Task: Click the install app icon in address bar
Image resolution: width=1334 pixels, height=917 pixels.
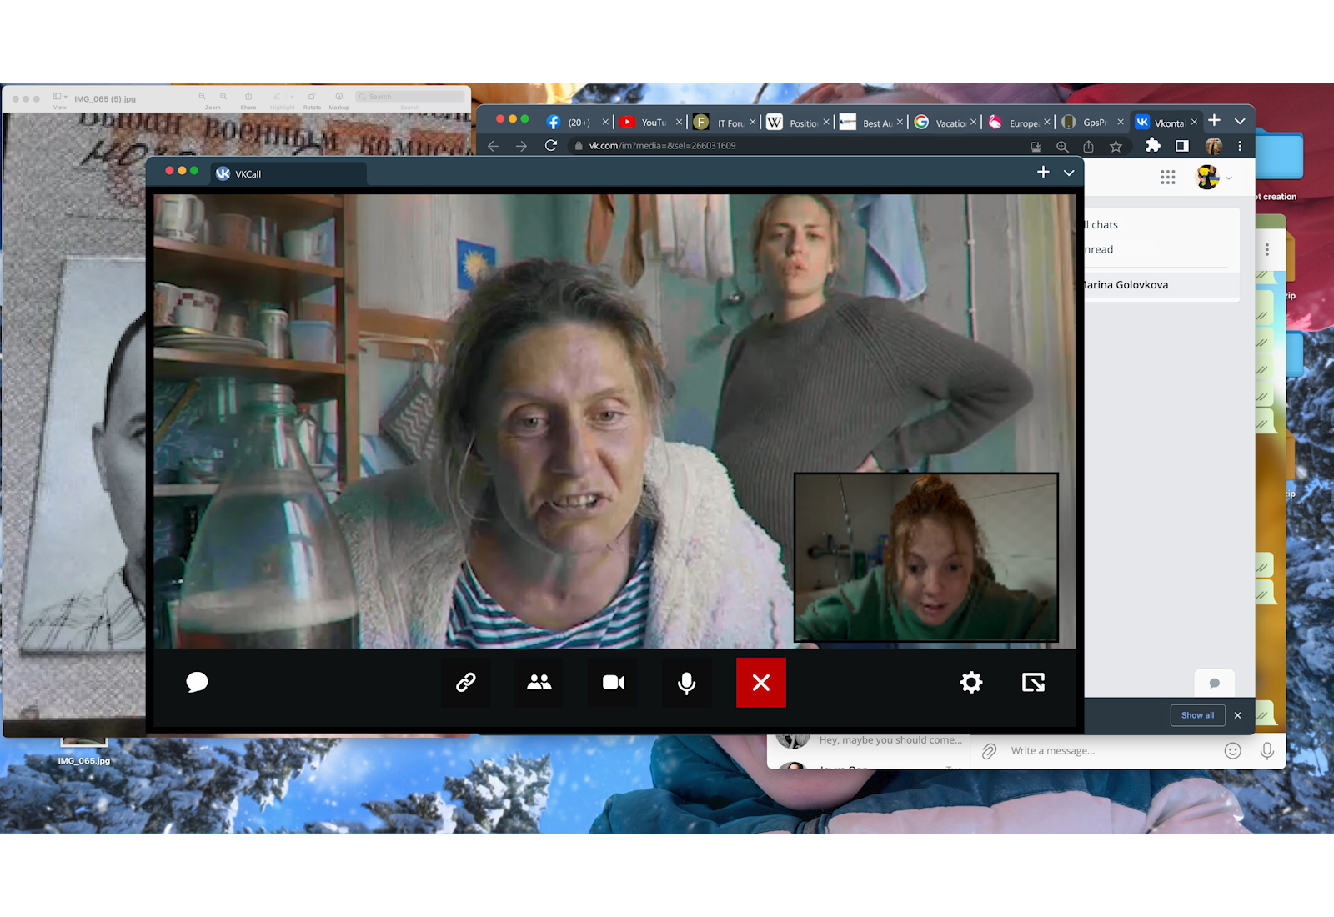Action: click(1036, 146)
